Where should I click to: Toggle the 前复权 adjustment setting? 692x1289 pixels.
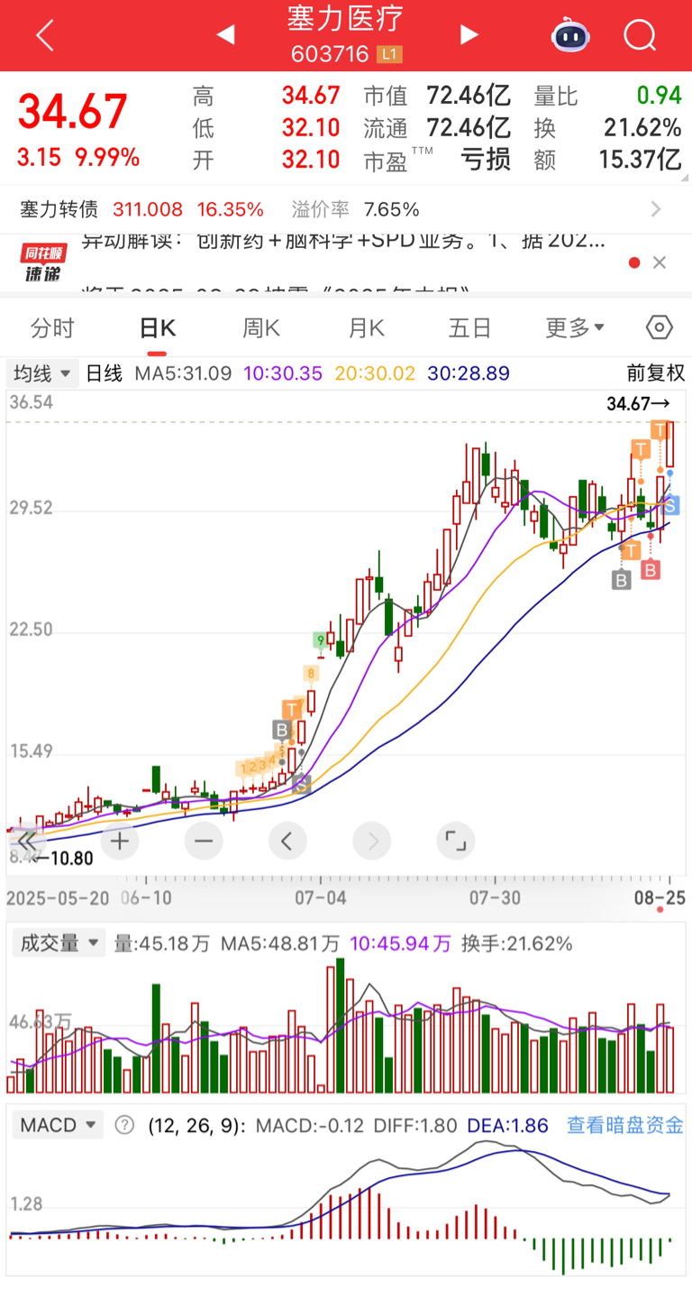pos(656,373)
